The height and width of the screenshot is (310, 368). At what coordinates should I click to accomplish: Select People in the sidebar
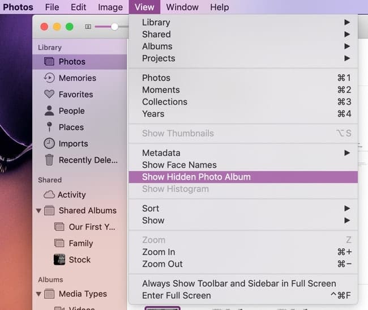[80, 111]
